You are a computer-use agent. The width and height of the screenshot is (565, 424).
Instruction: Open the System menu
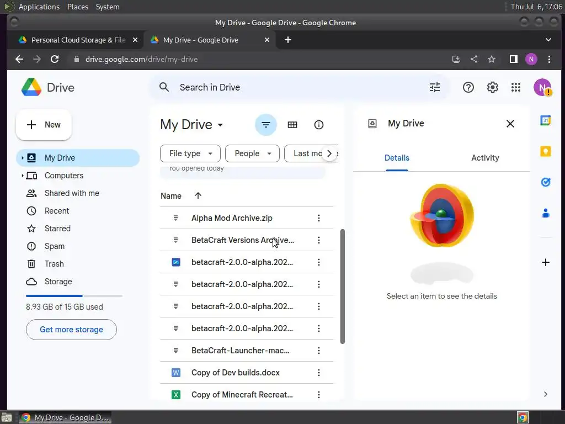pyautogui.click(x=108, y=7)
